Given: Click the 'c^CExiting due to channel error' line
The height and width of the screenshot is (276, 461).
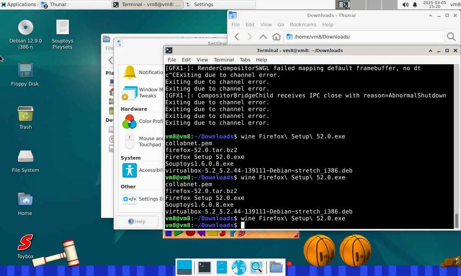Looking at the screenshot, I should point(223,75).
